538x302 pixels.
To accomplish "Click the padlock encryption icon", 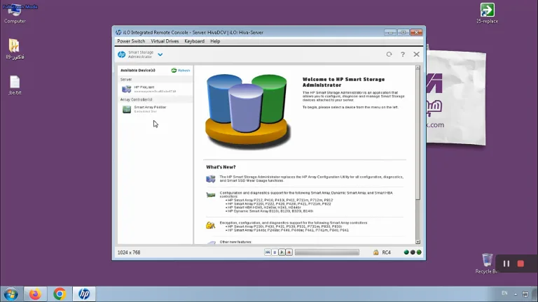I will [x=375, y=252].
